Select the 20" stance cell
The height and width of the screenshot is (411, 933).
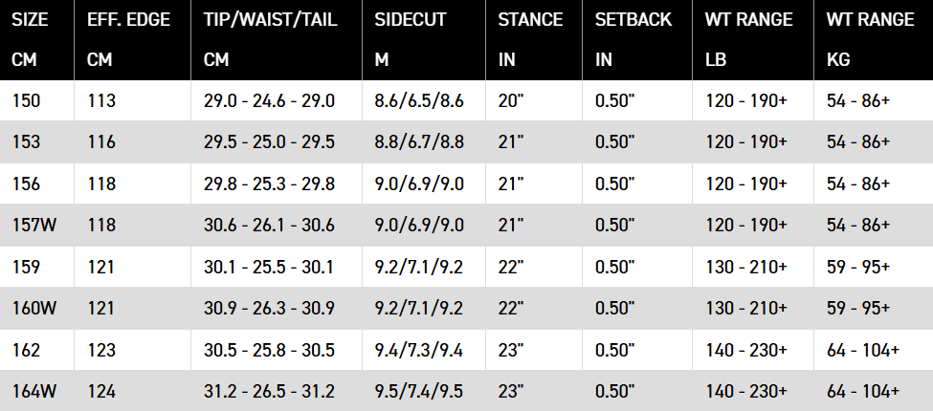click(x=511, y=100)
